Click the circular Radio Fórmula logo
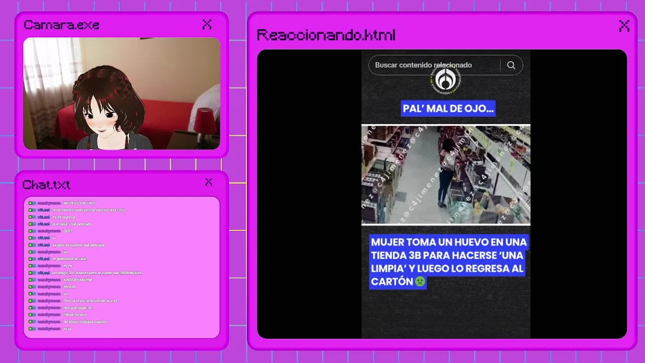The width and height of the screenshot is (645, 363). point(445,80)
